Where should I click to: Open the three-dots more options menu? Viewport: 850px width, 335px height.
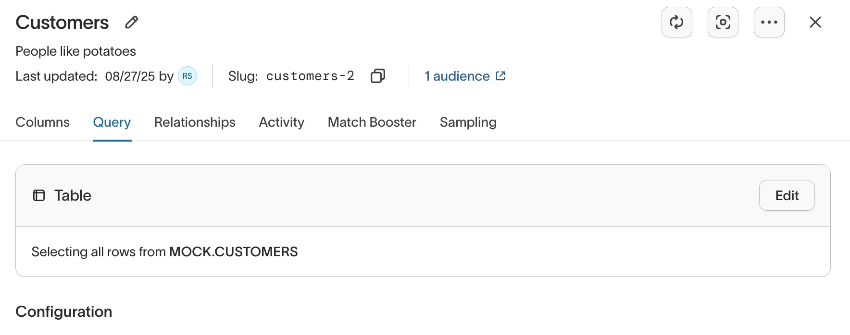tap(769, 22)
